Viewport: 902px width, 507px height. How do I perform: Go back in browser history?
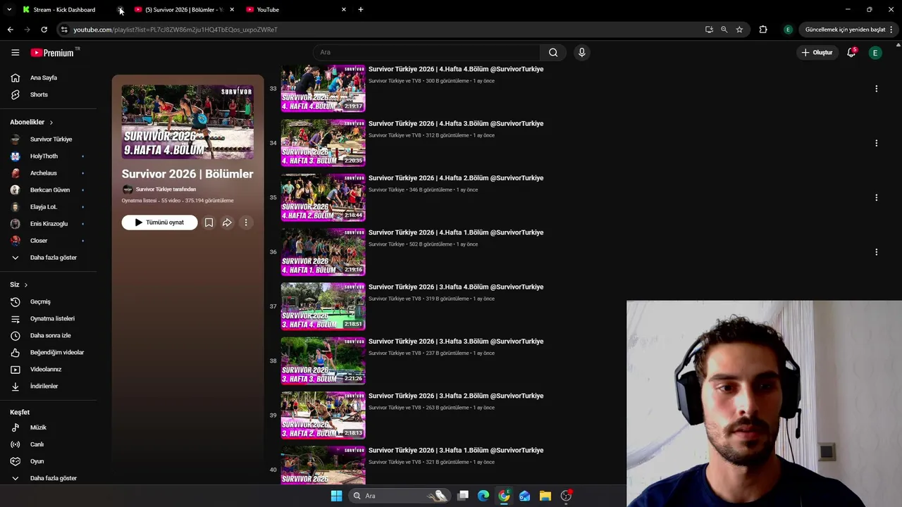pos(10,30)
